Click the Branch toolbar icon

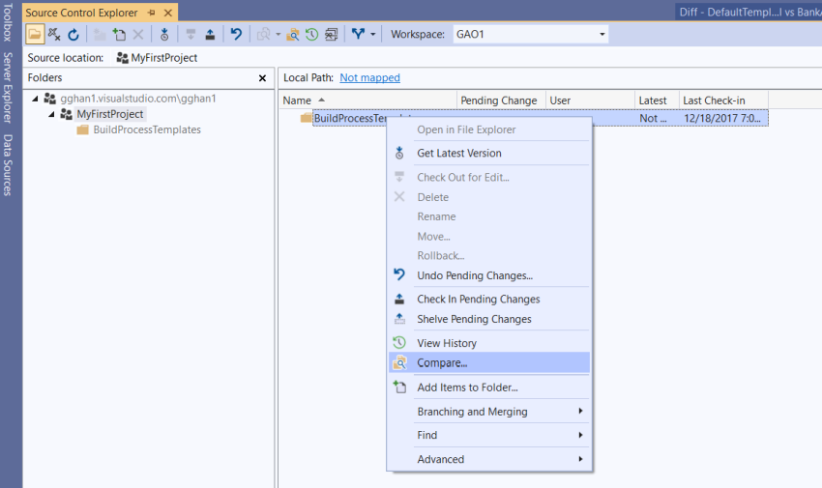(x=358, y=35)
